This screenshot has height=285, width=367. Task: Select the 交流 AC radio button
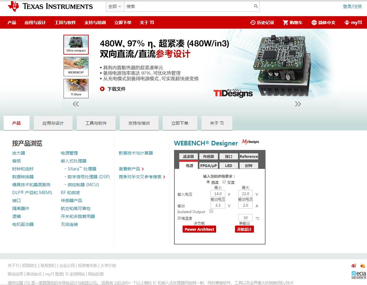[x=224, y=182]
